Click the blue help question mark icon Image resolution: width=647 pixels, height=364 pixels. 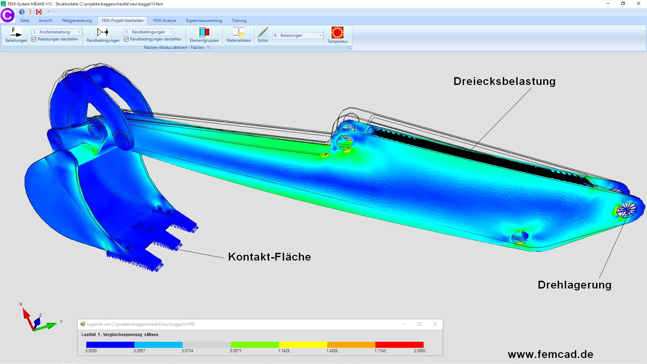coord(22,12)
